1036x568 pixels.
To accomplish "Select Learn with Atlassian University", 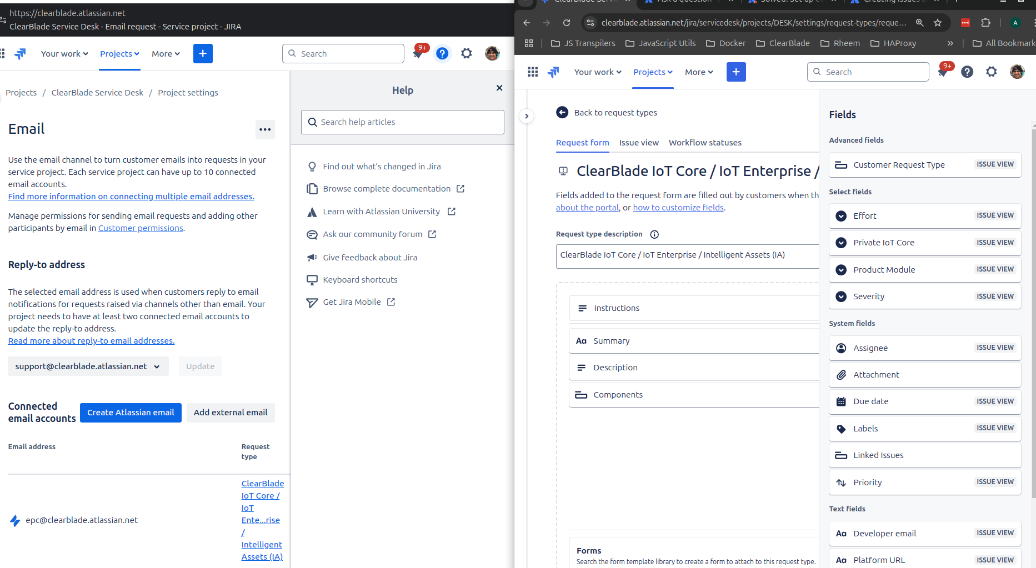I will [x=381, y=212].
